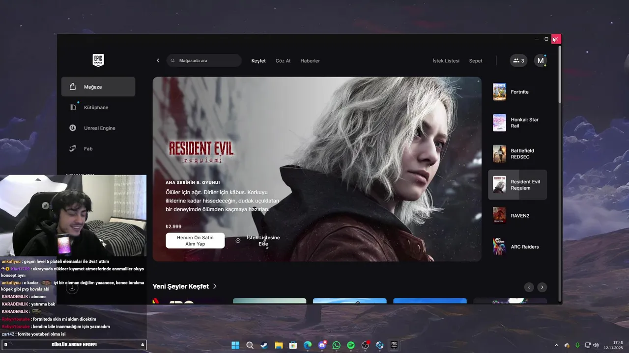This screenshot has width=629, height=353.
Task: Add Resident Evil to İstek Listesine Ekle
Action: tap(258, 241)
